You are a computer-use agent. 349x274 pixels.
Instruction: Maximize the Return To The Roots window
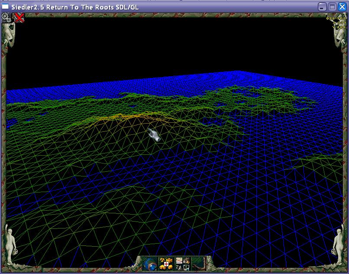(332, 7)
